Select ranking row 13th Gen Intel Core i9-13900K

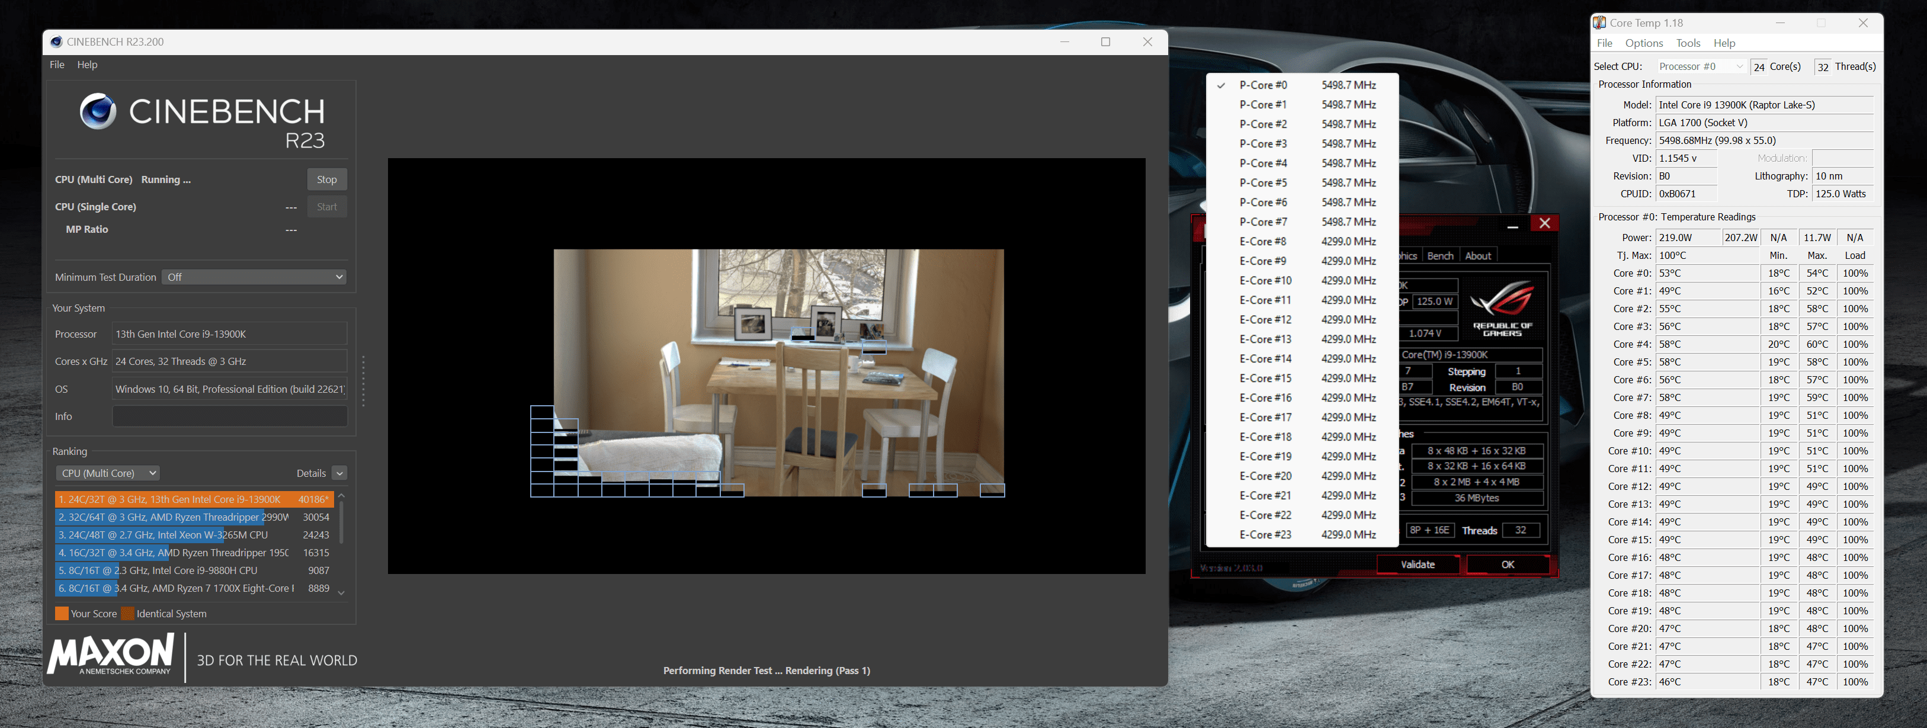(x=194, y=500)
